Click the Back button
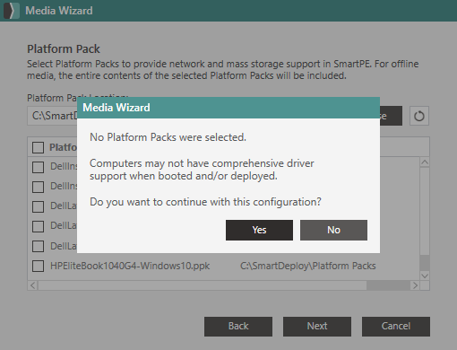 click(238, 327)
